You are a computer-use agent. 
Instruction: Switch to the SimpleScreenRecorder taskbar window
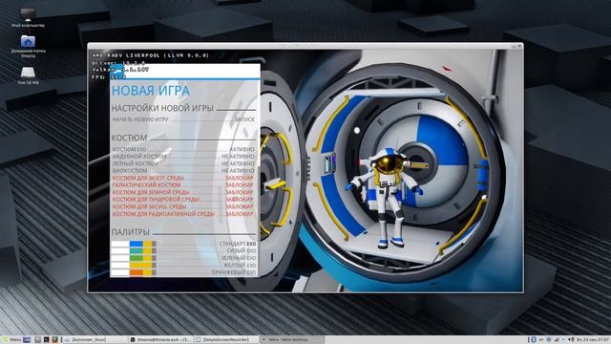[225, 340]
